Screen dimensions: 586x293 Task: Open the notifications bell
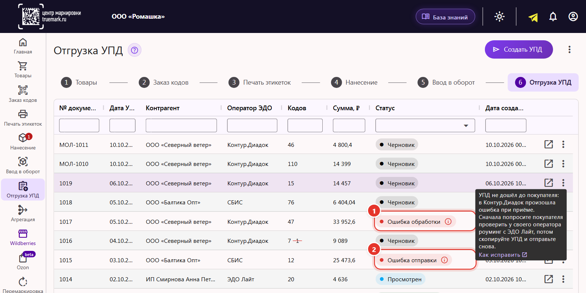tap(553, 16)
